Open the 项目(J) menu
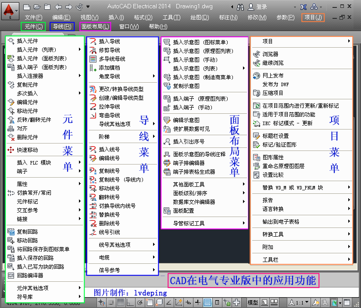Viewport: 361px width, 308px height. (x=313, y=17)
